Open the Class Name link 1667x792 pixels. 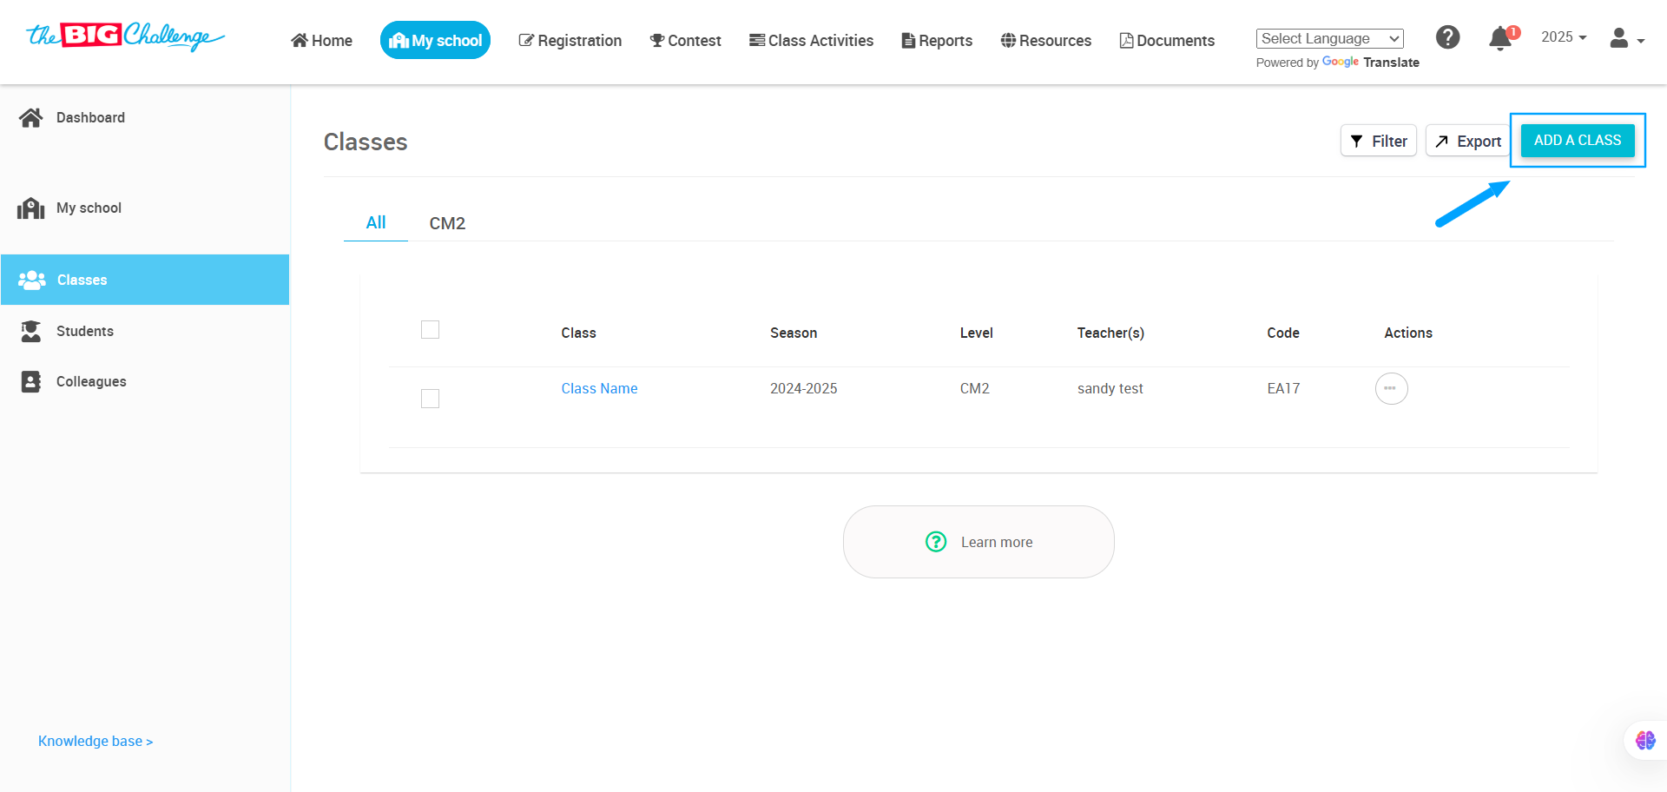coord(599,388)
